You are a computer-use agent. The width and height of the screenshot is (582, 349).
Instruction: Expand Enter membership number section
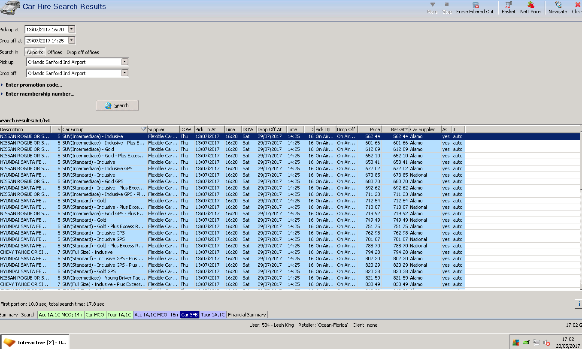(x=39, y=94)
